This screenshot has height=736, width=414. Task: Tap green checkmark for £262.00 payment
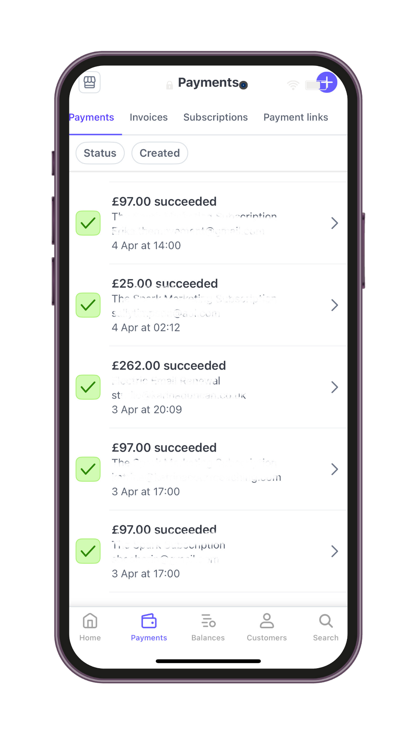click(x=88, y=387)
